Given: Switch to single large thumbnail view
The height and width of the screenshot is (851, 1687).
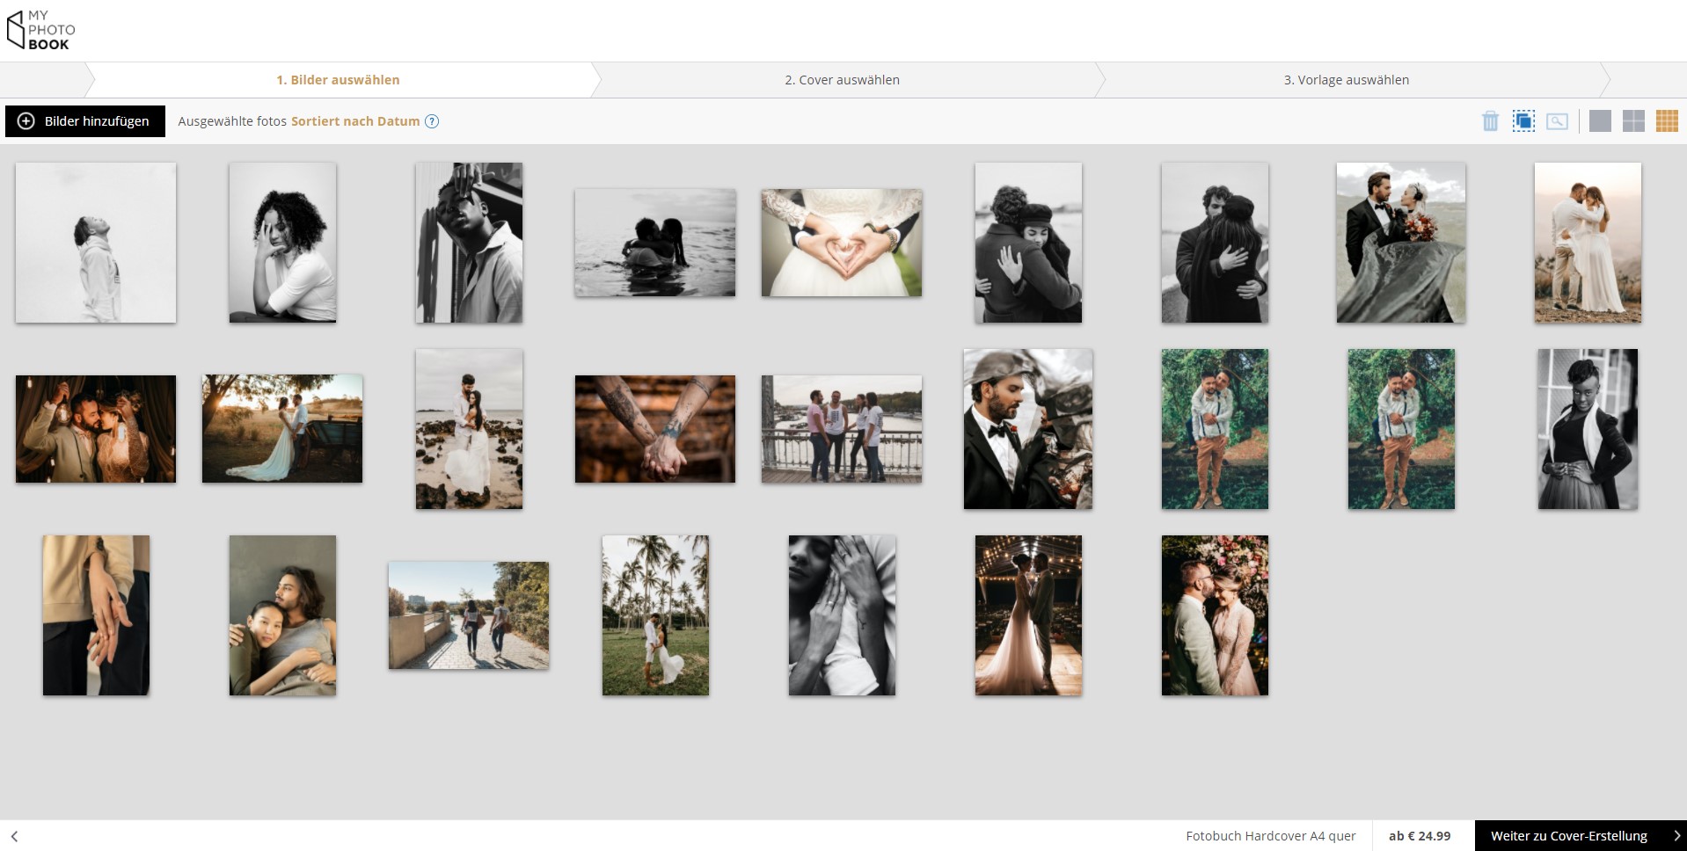Looking at the screenshot, I should [x=1600, y=121].
